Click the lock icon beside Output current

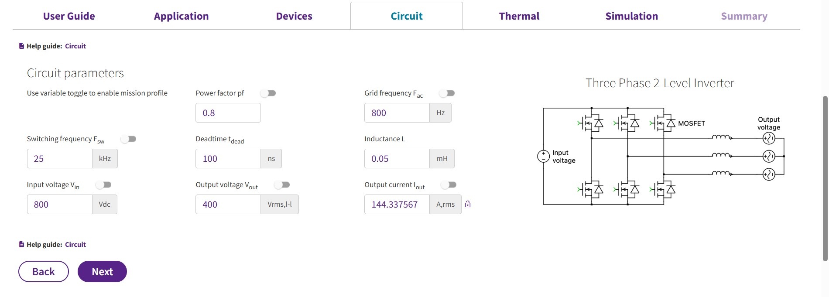(x=468, y=204)
